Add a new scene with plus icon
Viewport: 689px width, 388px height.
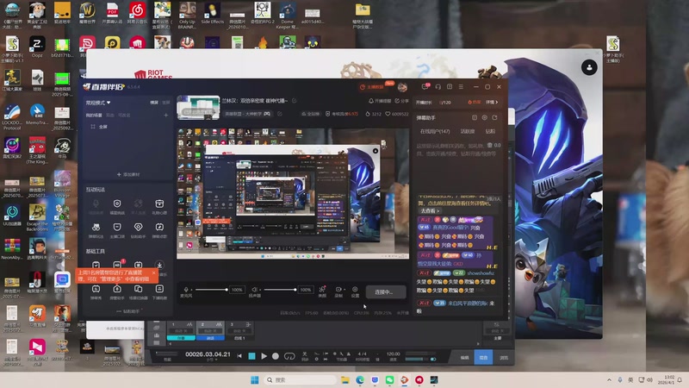click(x=165, y=115)
